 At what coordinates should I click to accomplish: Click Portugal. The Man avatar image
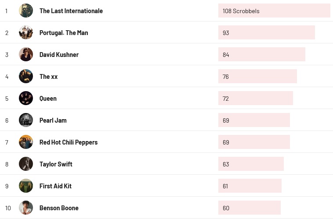(x=26, y=32)
